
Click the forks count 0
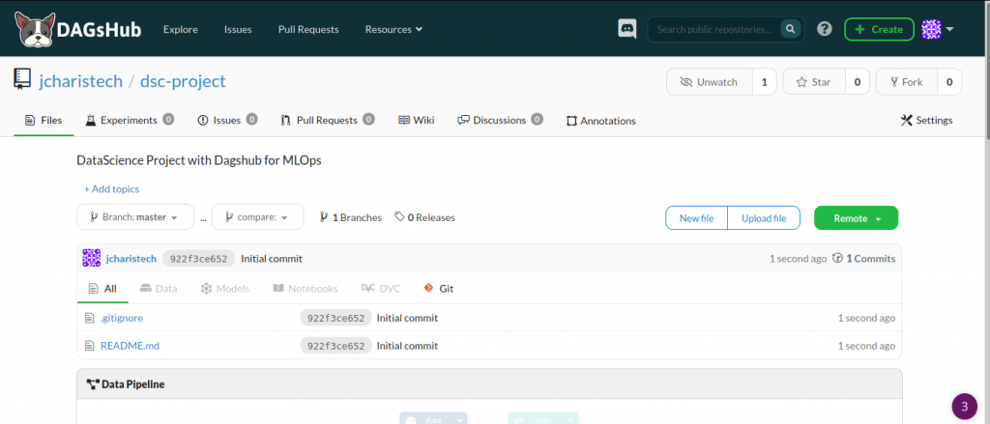(949, 82)
